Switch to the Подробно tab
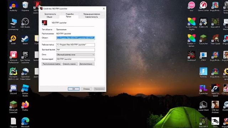Image resolution: width=228 pixels, height=128 pixels. coord(70,14)
